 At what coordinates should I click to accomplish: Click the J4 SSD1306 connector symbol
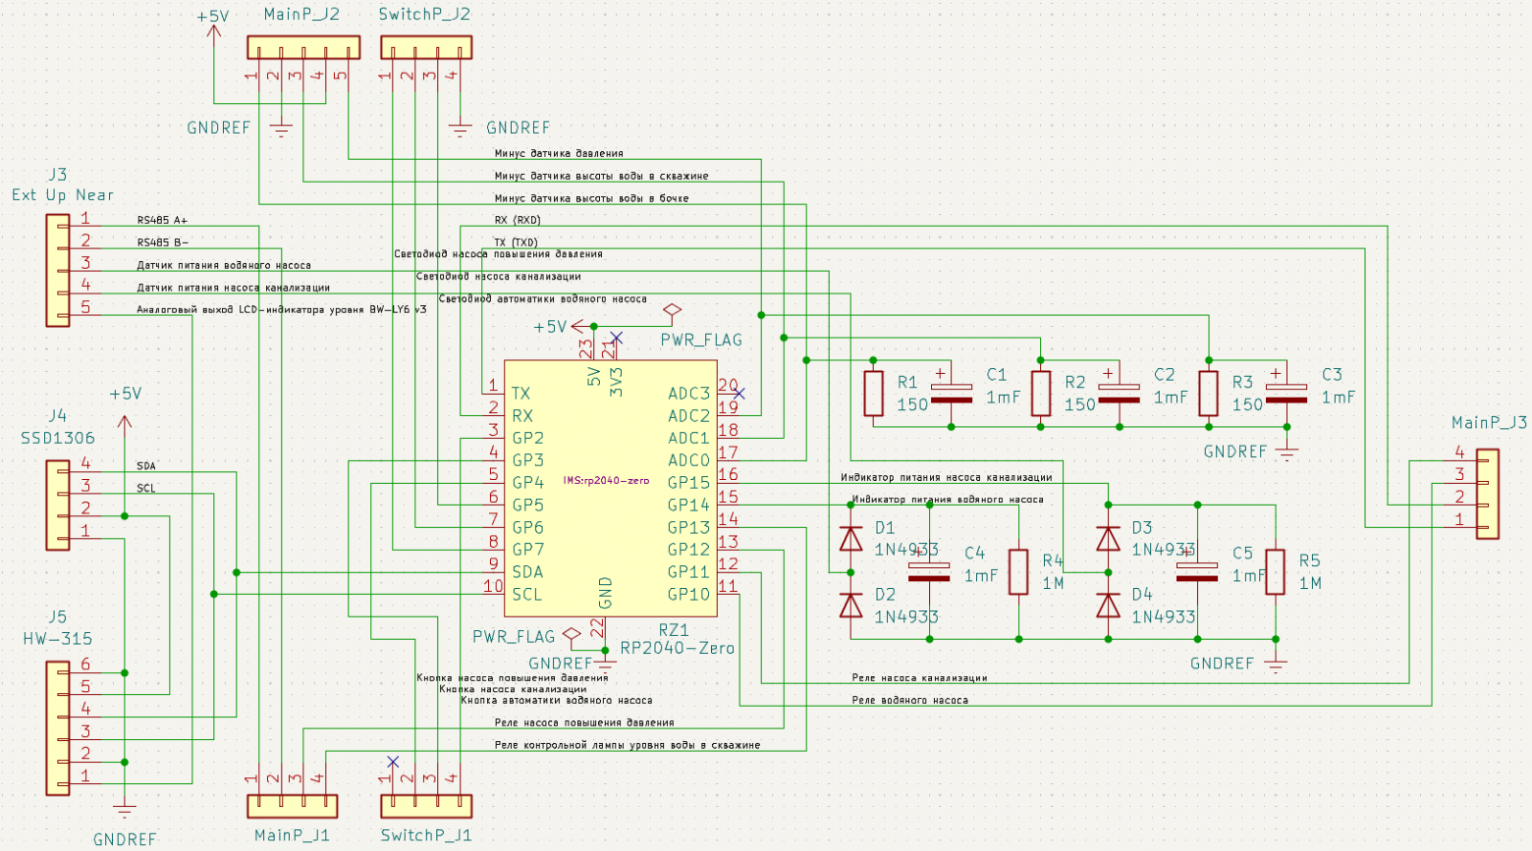pos(57,505)
